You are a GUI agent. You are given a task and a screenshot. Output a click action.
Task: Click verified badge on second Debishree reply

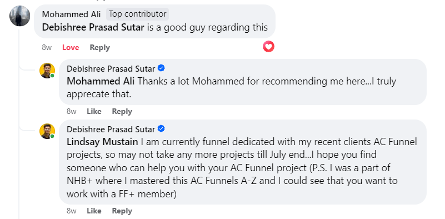point(161,128)
